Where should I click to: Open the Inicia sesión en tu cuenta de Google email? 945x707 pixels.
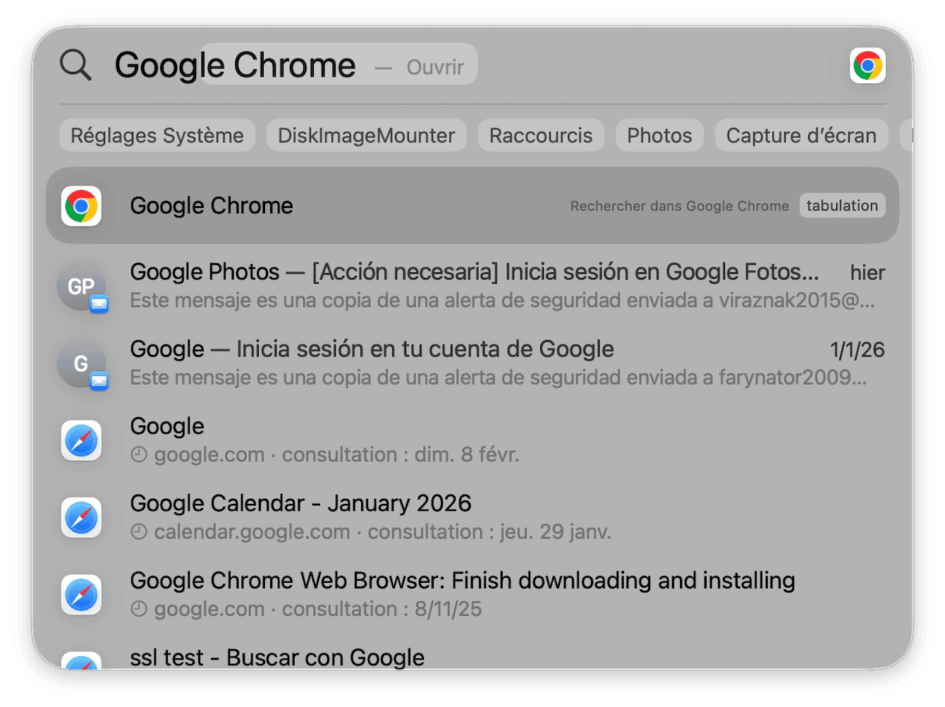(x=472, y=363)
